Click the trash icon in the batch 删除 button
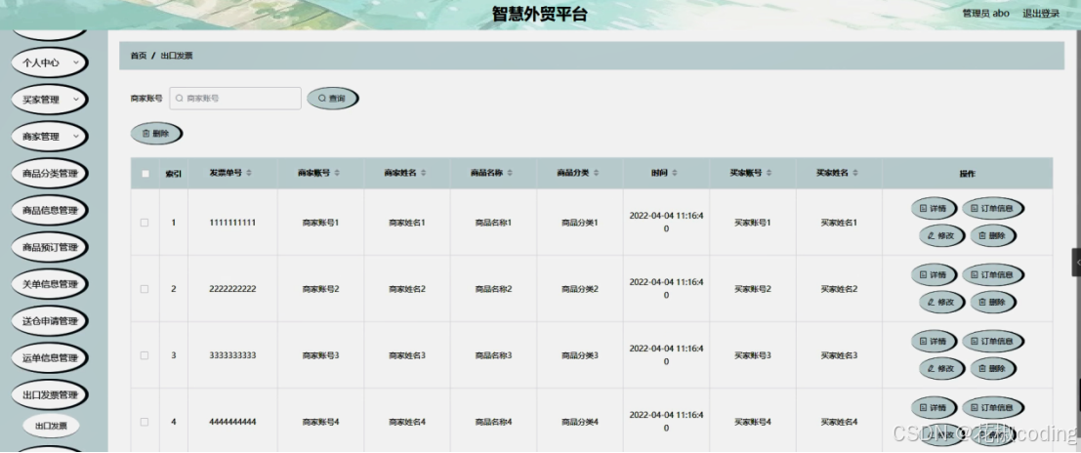Viewport: 1081px width, 453px height. coord(146,134)
